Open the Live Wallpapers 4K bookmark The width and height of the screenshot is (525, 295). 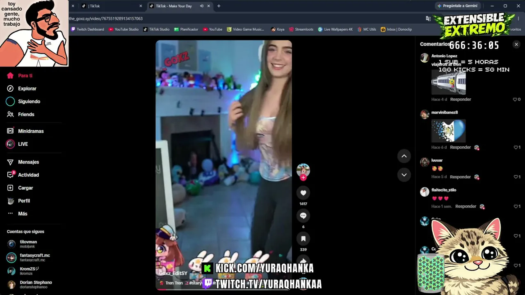tap(335, 29)
